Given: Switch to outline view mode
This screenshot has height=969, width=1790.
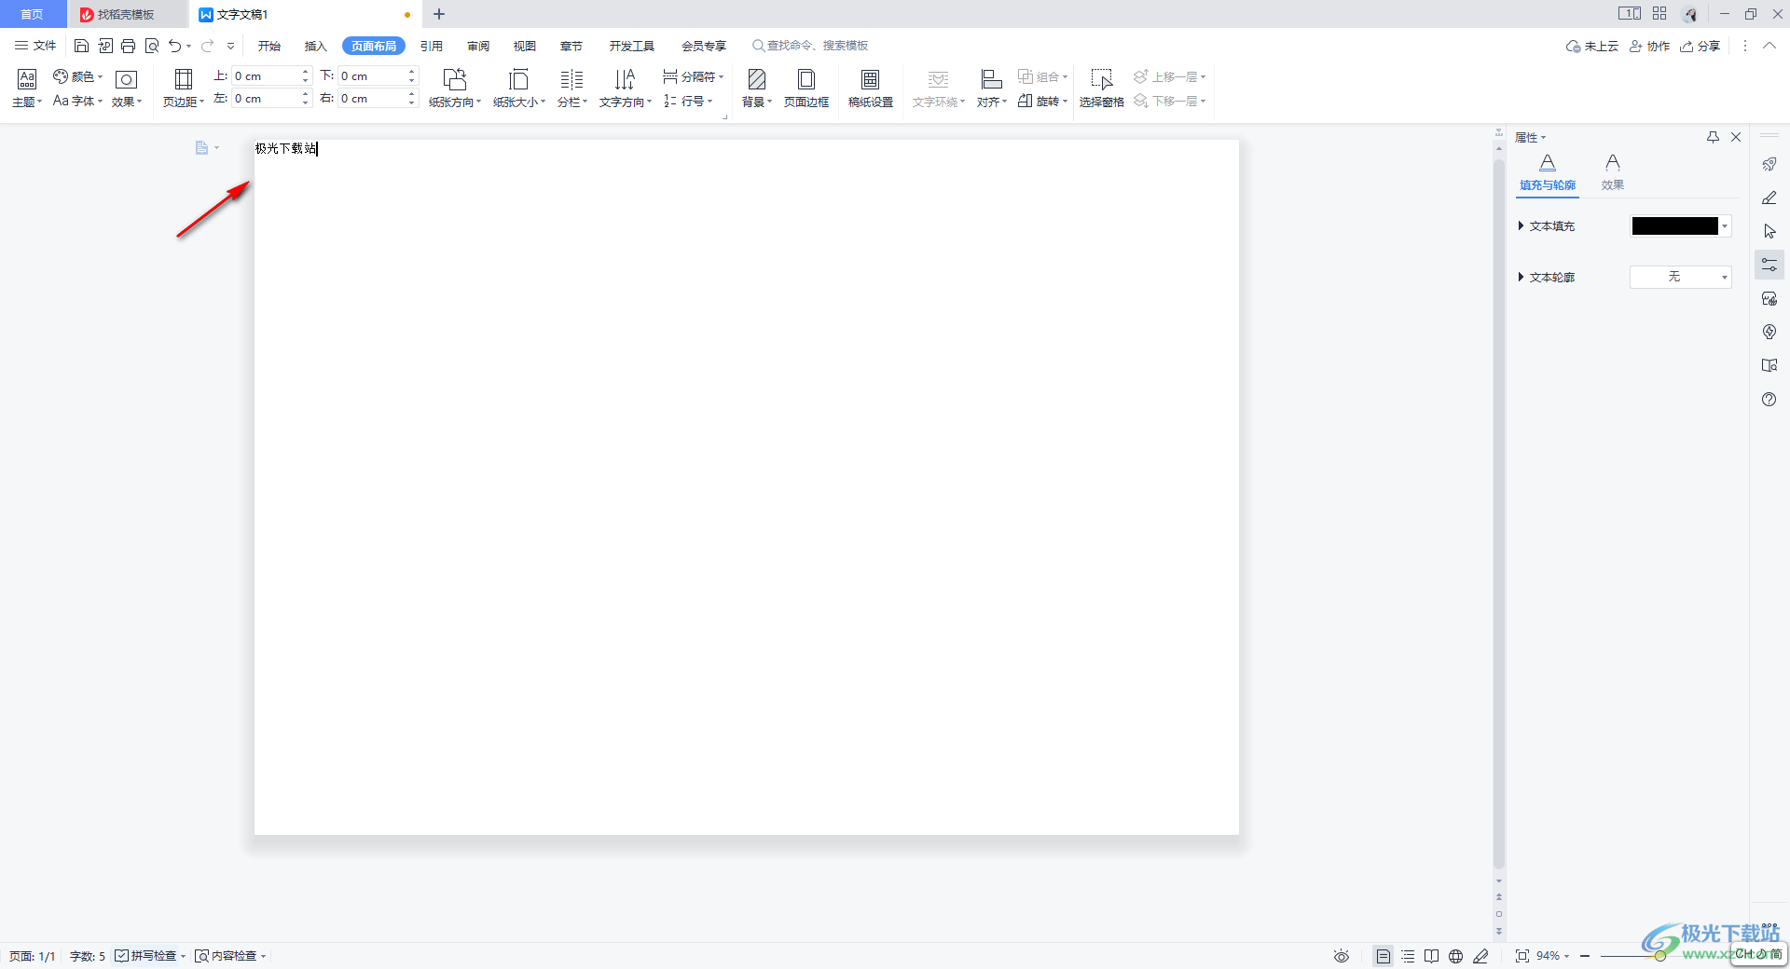Looking at the screenshot, I should coord(1408,956).
